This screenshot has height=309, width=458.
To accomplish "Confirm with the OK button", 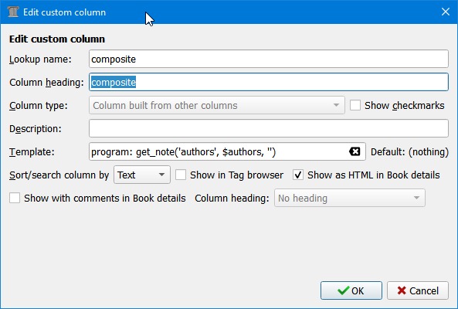I will tap(351, 290).
